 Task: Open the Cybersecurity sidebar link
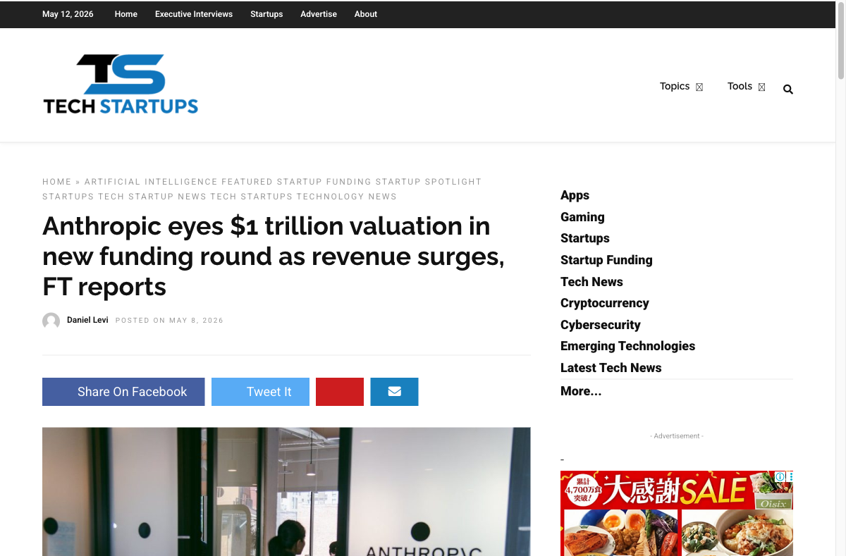pyautogui.click(x=601, y=325)
